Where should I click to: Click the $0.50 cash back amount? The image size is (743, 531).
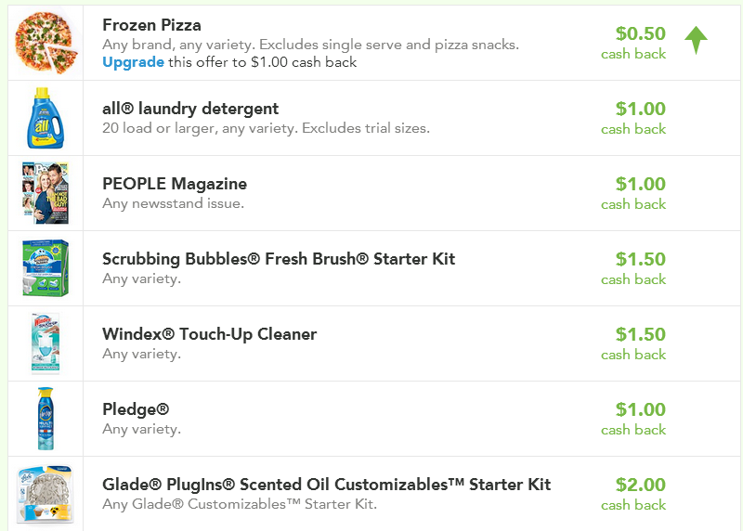point(633,43)
